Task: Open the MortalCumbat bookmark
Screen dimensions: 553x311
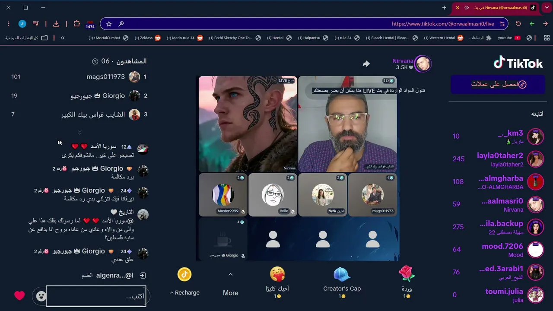Action: [108, 38]
